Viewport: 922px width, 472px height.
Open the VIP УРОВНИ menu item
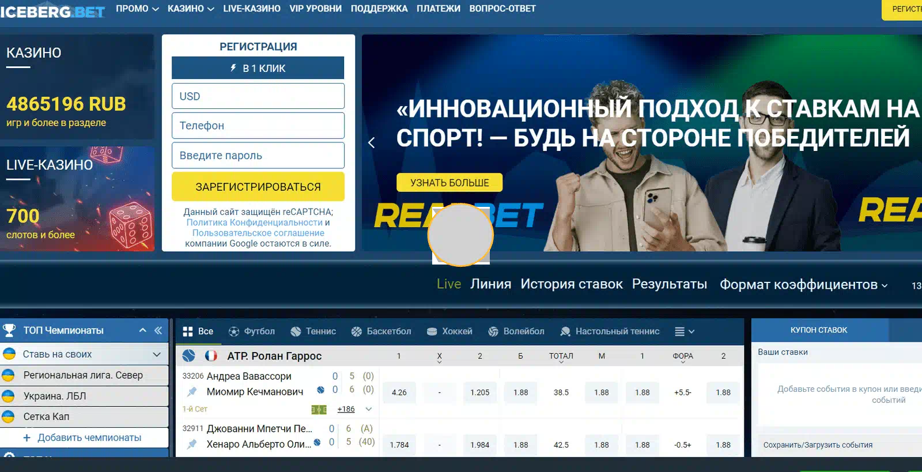click(x=315, y=9)
